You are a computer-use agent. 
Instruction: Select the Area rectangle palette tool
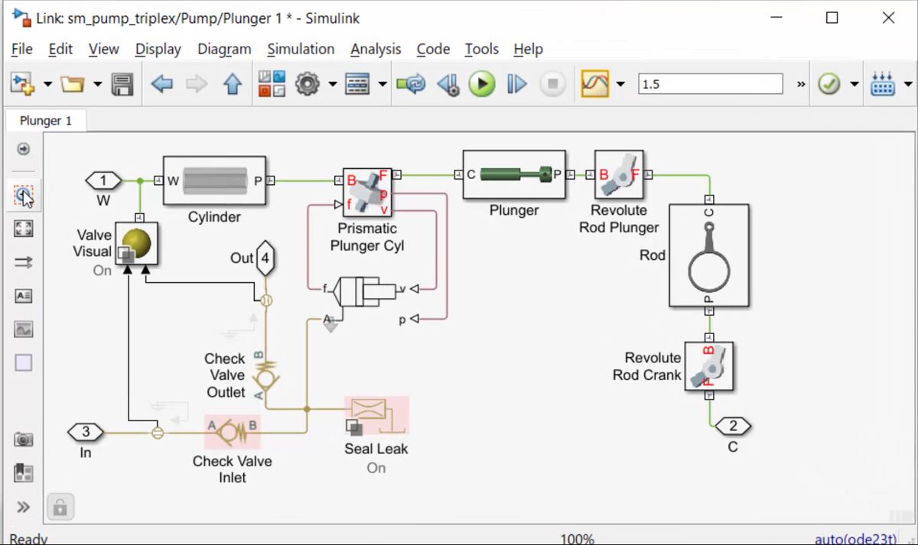(24, 363)
